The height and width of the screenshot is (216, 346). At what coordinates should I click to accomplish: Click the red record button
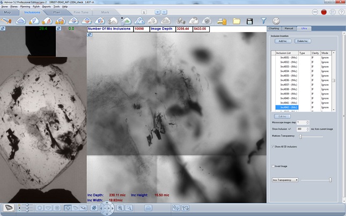(x=323, y=12)
